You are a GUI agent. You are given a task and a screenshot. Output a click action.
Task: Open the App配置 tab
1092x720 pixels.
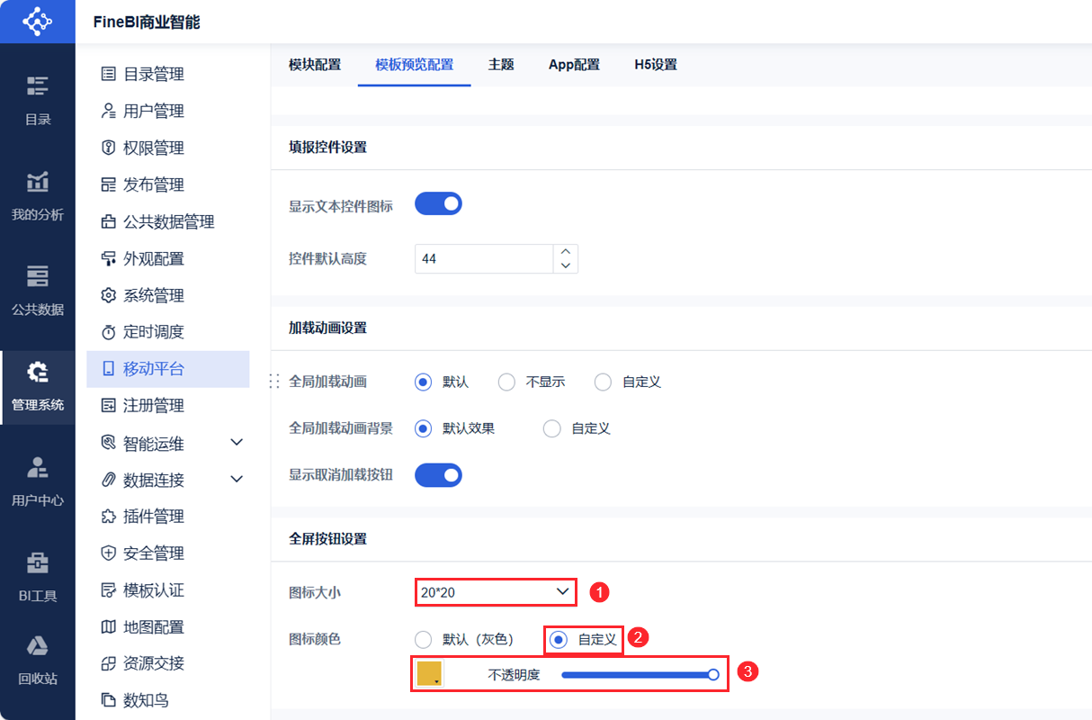click(x=574, y=65)
